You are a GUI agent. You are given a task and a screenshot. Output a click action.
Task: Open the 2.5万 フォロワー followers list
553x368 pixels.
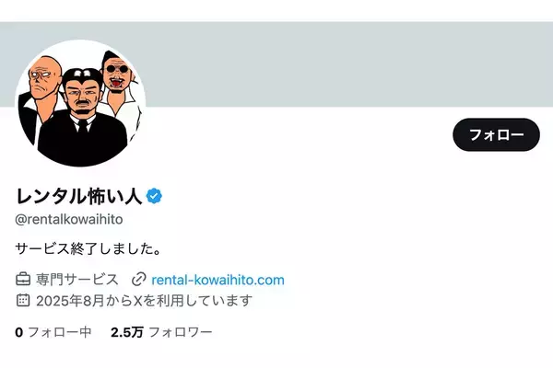tap(161, 332)
